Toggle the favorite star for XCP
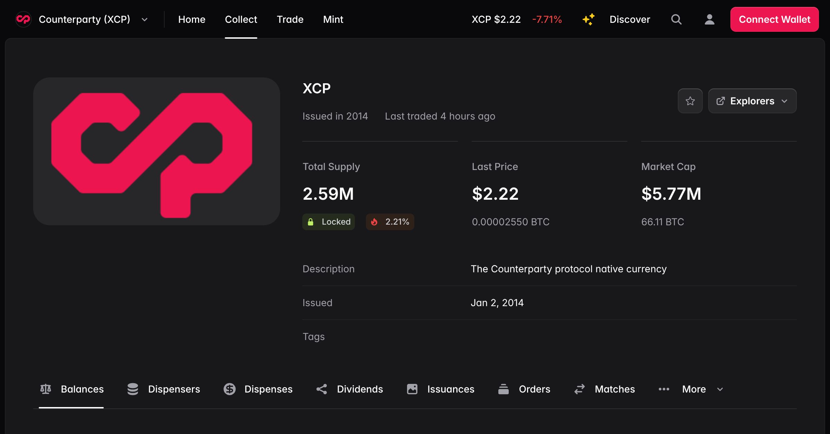This screenshot has width=830, height=434. coord(690,101)
